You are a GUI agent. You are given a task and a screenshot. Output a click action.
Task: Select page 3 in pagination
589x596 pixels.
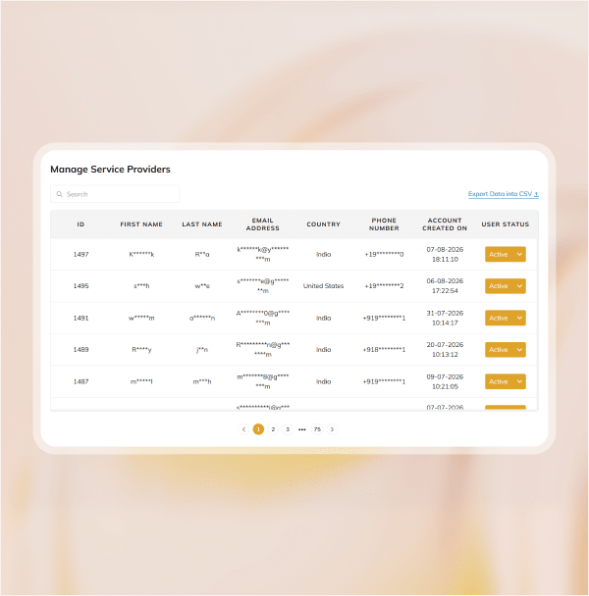[288, 429]
